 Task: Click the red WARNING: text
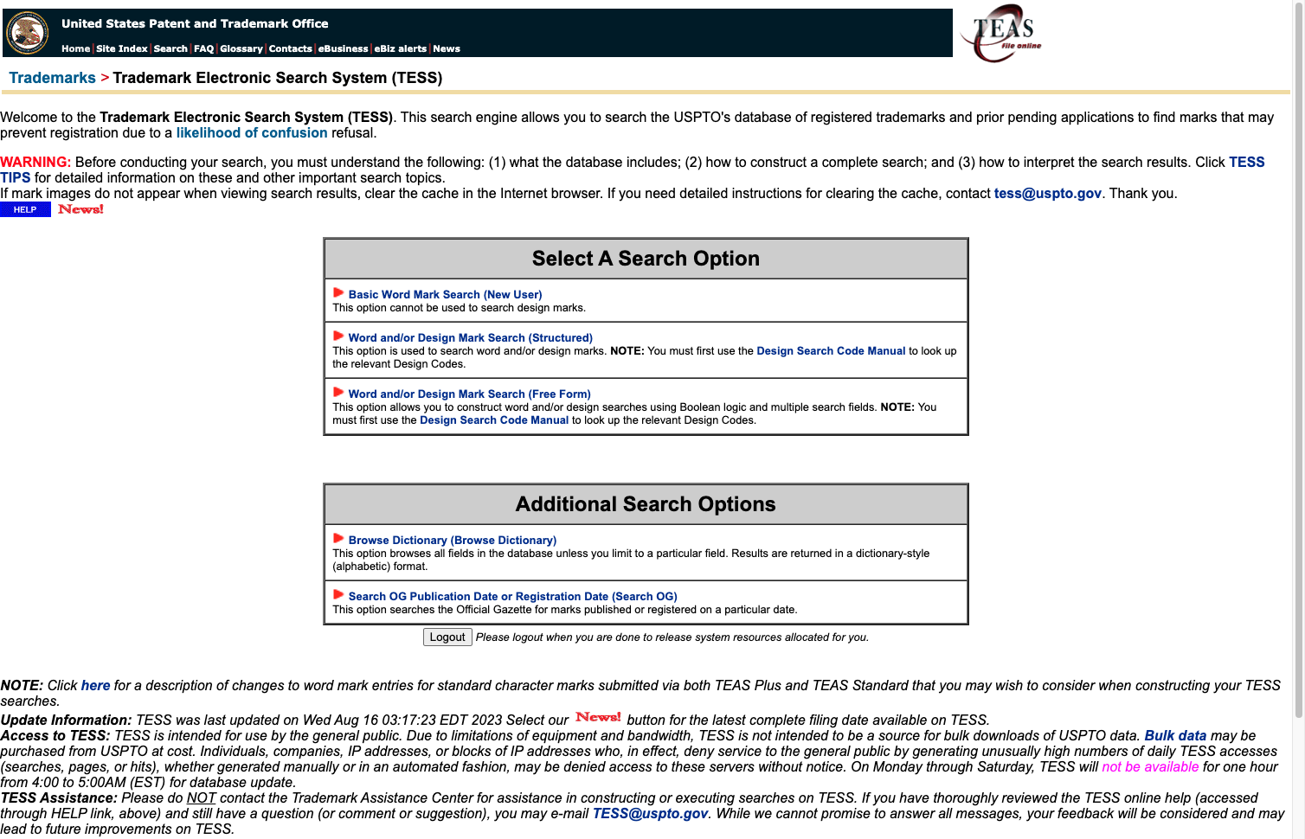35,163
